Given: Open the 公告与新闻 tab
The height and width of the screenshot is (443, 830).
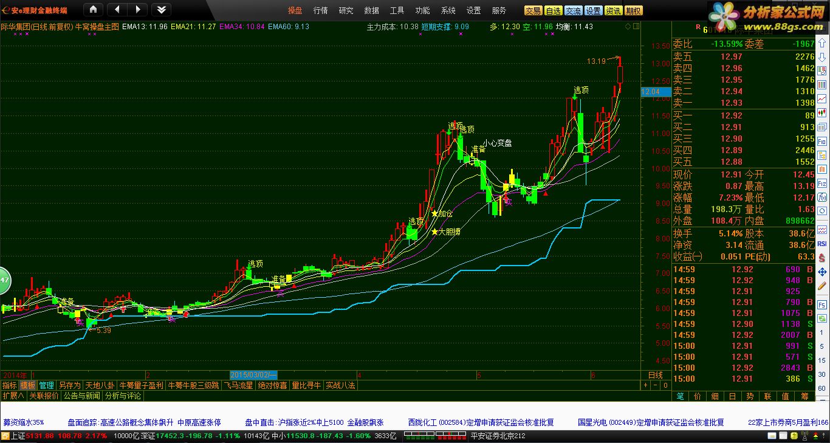Looking at the screenshot, I should pos(81,396).
